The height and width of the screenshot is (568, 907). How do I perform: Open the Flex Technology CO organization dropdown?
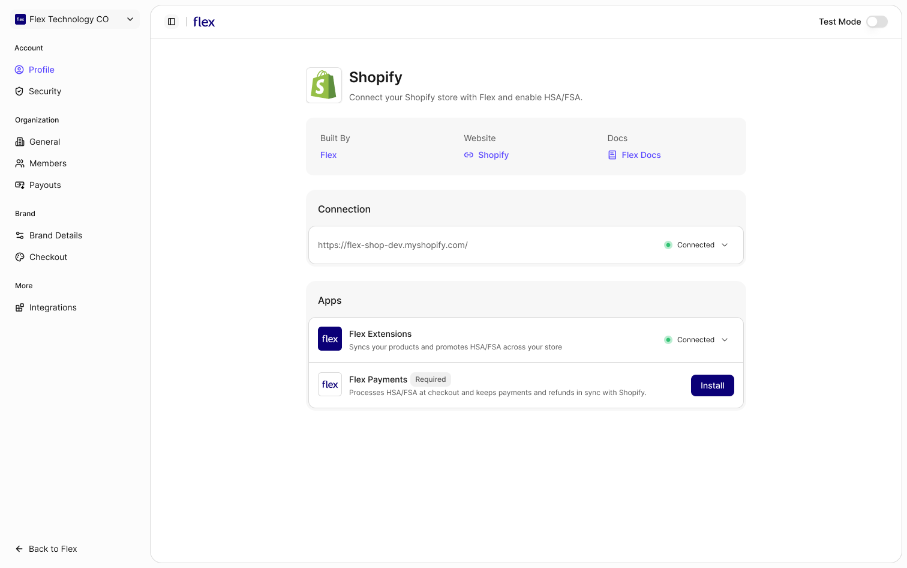tap(75, 19)
